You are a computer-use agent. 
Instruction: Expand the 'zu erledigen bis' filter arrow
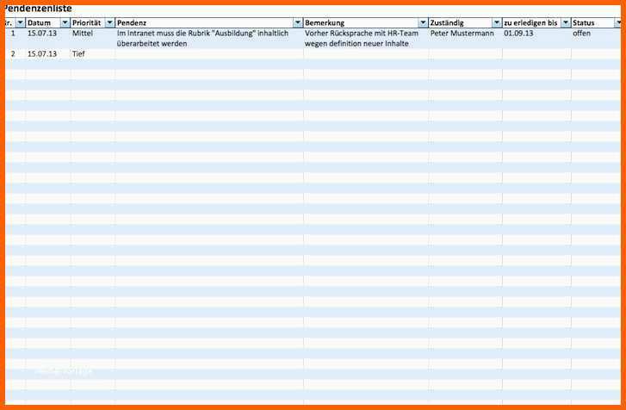(566, 22)
